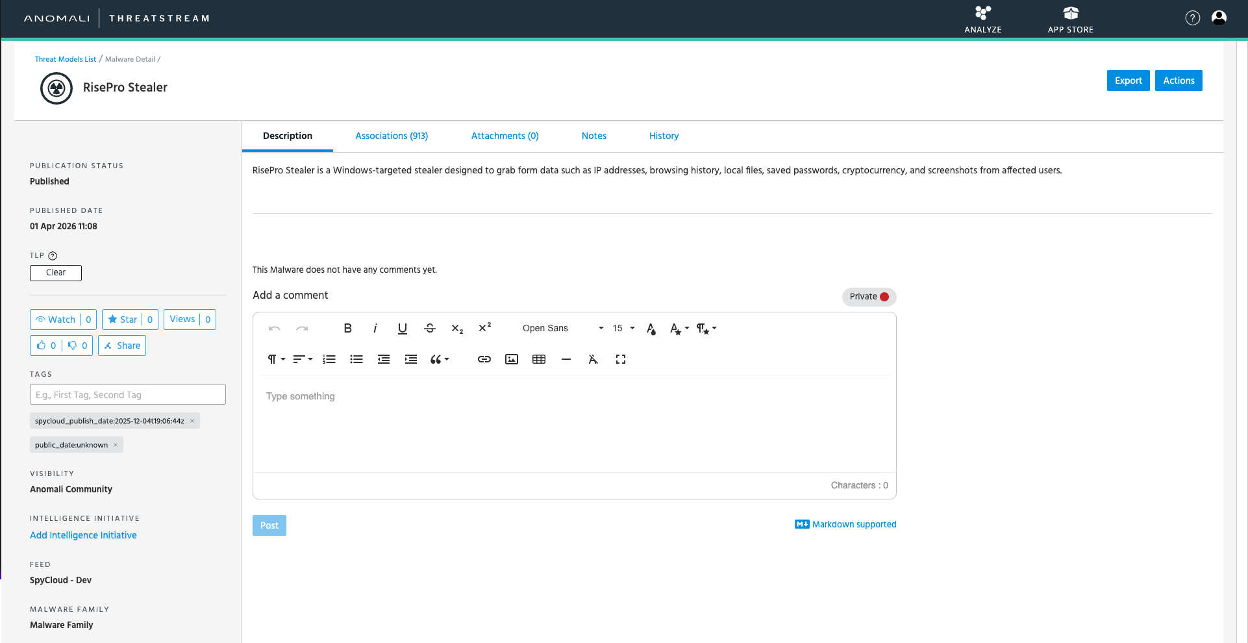
Task: Decrease the paragraph indent
Action: click(x=384, y=359)
